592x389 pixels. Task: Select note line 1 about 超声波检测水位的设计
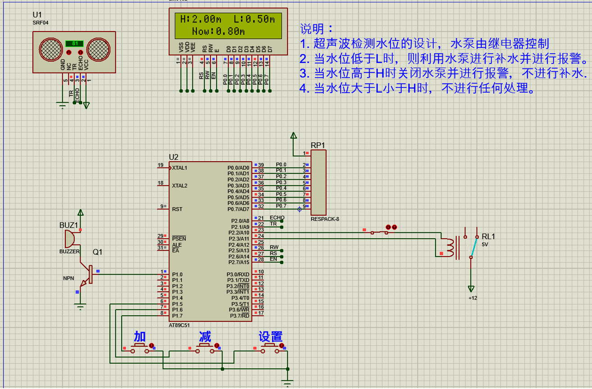coord(424,44)
